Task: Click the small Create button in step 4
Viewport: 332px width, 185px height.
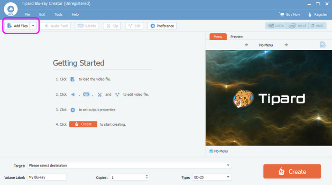Action: click(x=83, y=124)
